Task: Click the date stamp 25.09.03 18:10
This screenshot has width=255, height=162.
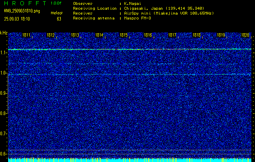Action: click(17, 19)
